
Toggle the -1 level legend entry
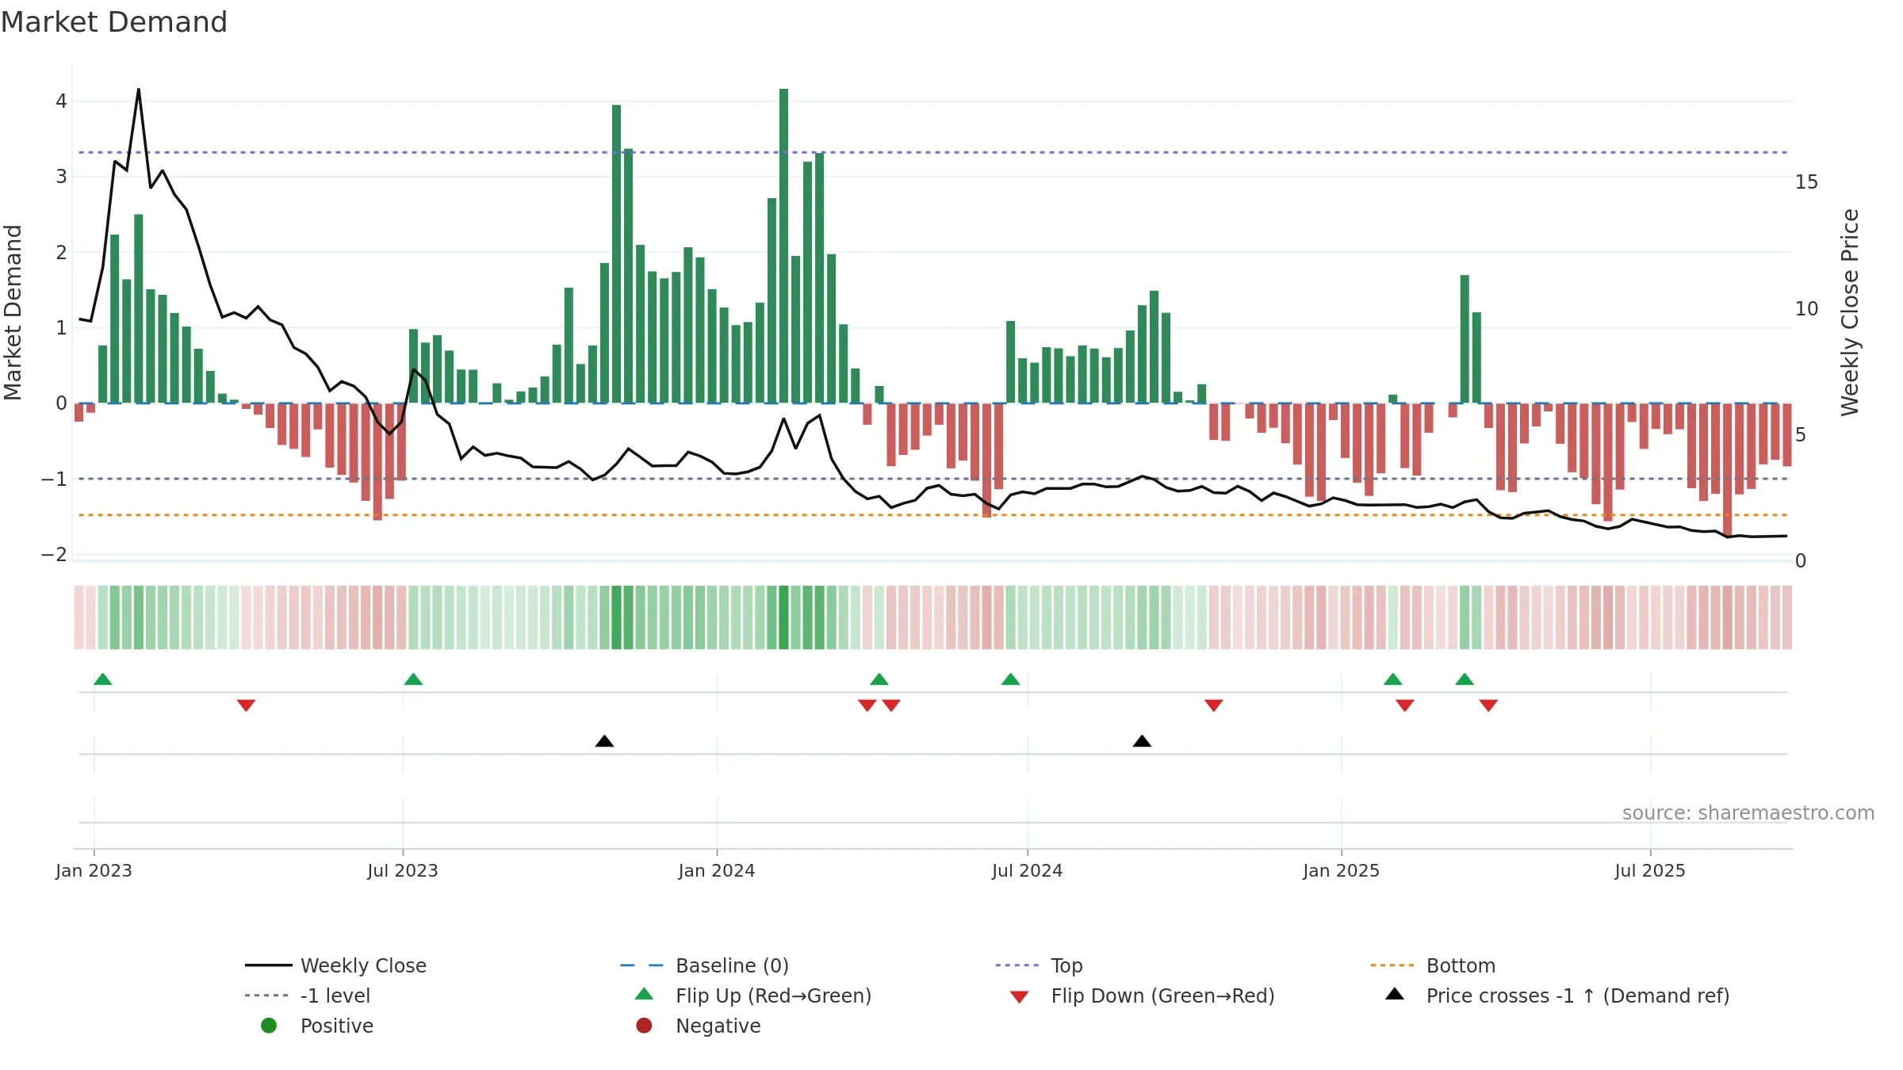[x=308, y=995]
